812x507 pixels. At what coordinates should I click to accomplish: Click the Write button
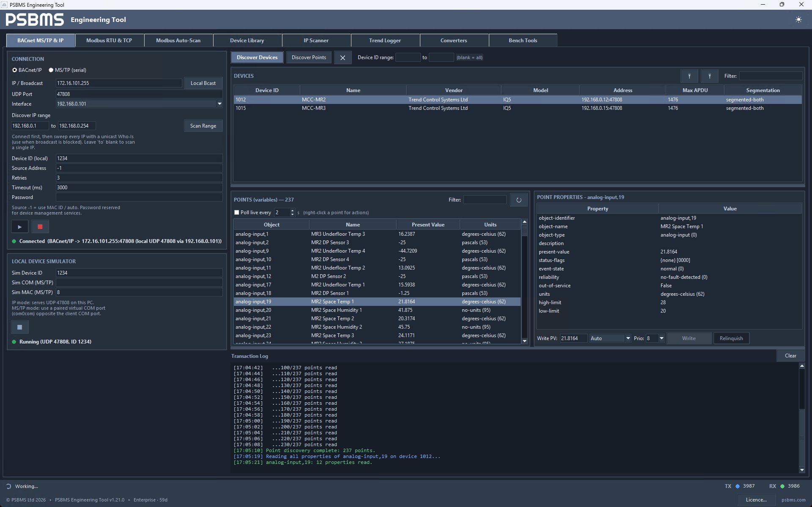(689, 338)
